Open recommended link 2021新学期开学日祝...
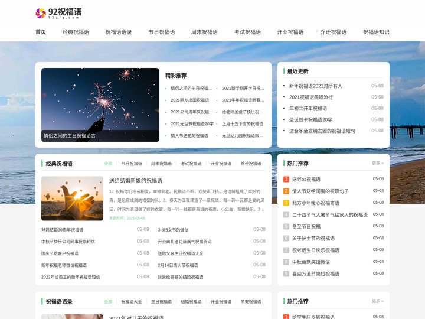This screenshot has width=425, height=319. pyautogui.click(x=243, y=89)
